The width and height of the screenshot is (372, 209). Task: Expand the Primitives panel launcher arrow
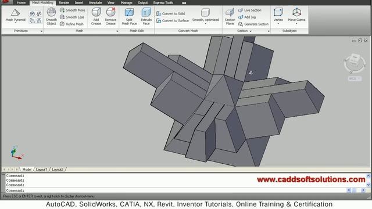click(41, 31)
